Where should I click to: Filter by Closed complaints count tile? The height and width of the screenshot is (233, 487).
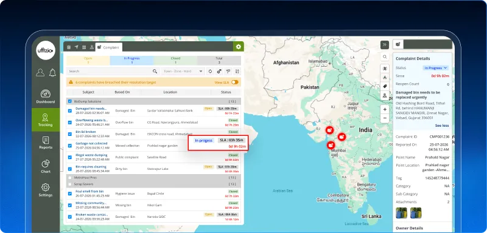point(175,60)
